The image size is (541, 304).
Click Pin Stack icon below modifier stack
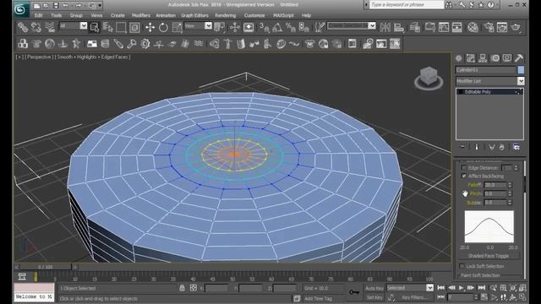tap(463, 147)
